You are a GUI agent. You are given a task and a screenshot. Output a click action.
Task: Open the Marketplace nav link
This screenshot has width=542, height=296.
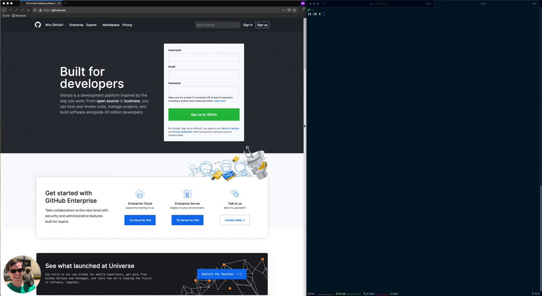tap(111, 25)
